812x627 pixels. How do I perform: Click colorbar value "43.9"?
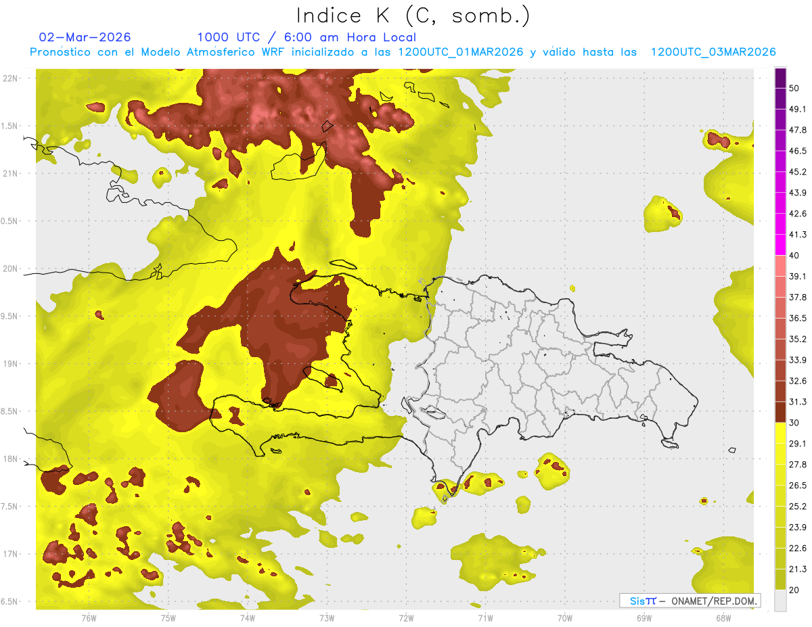click(798, 193)
